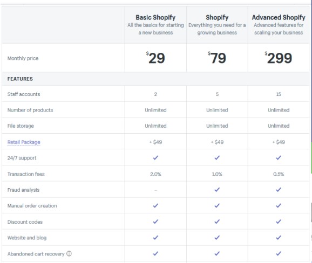The width and height of the screenshot is (312, 263).
Task: Click the $299 monthly price
Action: (279, 58)
